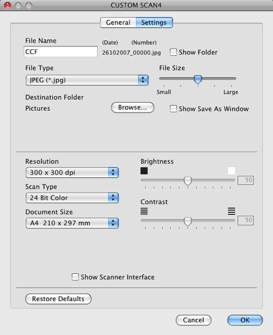Screen dimensions: 273x335
Task: Enable Show Scanner Interface option
Action: [75, 277]
